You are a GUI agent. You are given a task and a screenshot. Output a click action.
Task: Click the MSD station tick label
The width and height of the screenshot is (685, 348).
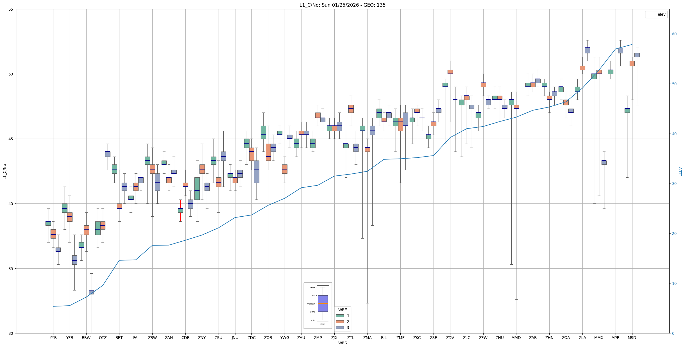tap(632, 338)
